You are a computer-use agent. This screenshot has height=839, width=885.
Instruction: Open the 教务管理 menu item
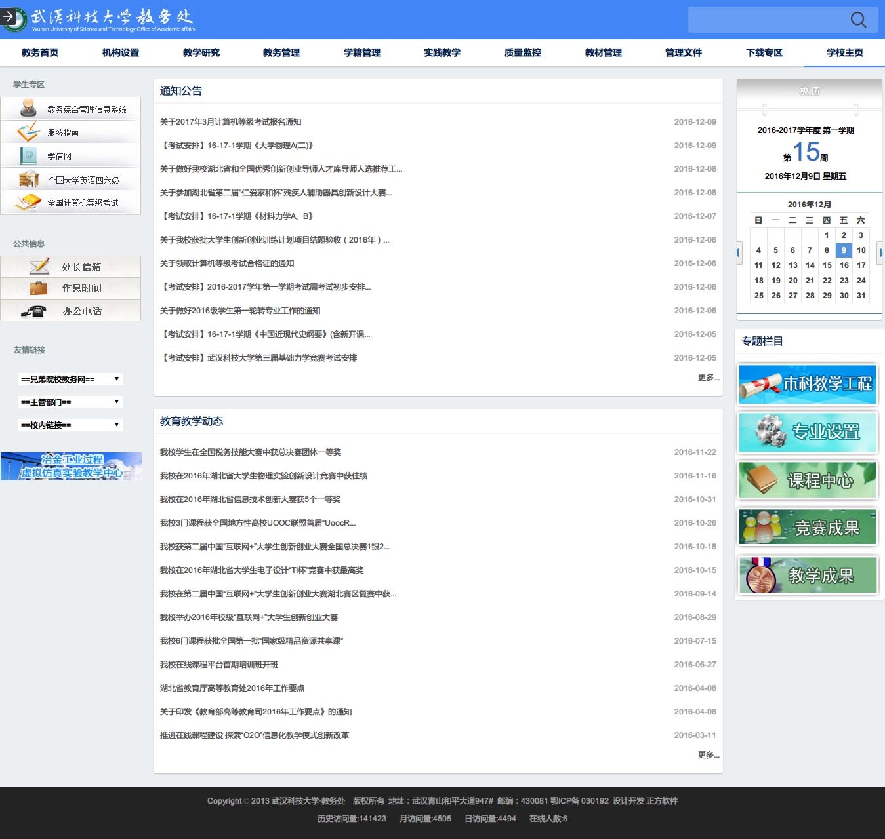point(281,52)
